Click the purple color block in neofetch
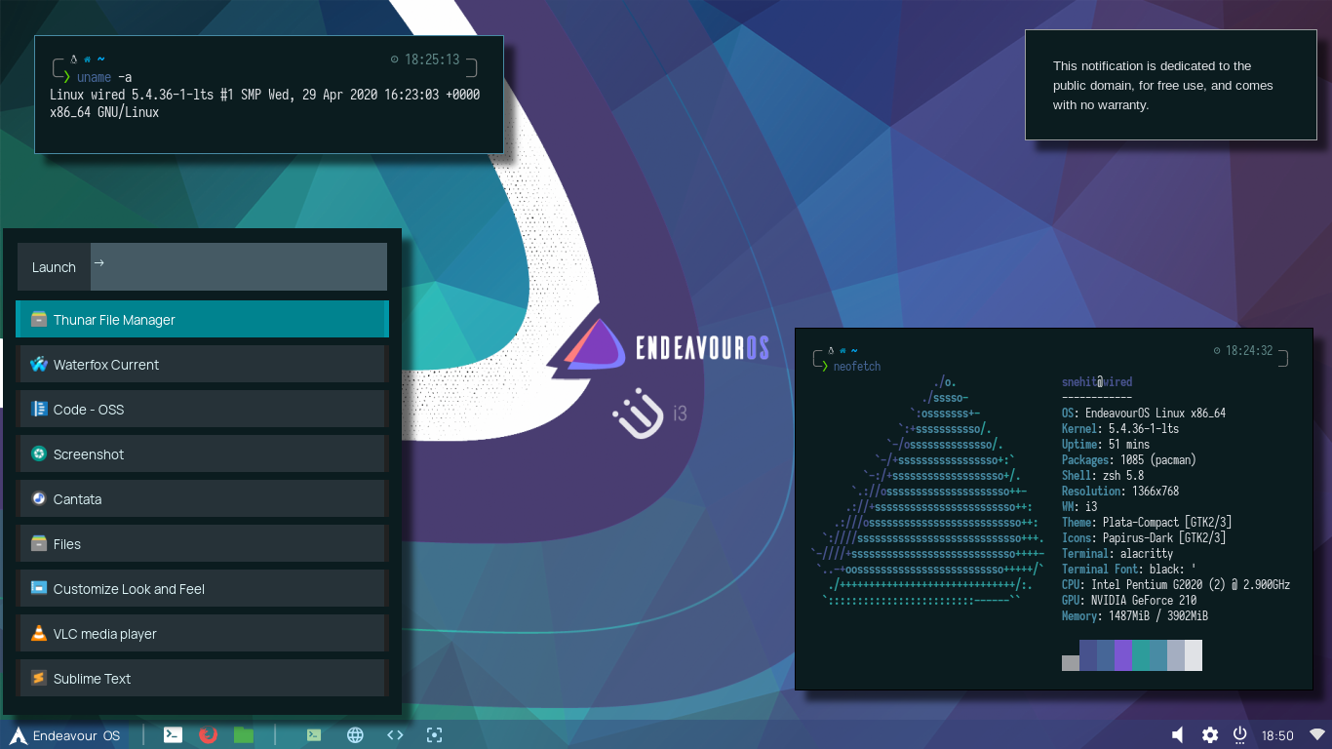 tap(1123, 655)
